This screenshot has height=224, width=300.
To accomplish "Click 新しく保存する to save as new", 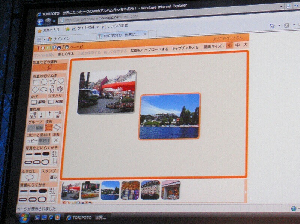I will pyautogui.click(x=115, y=52).
